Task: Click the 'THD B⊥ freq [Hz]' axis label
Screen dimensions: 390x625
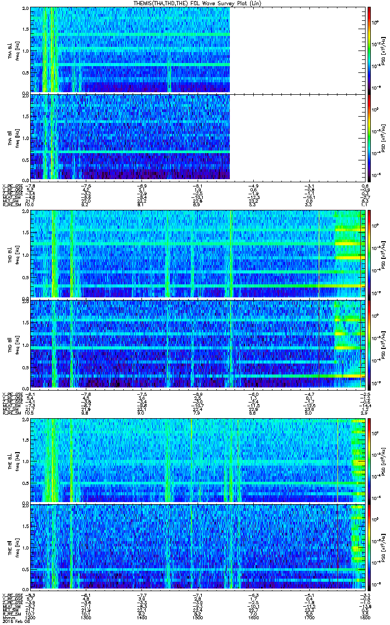Action: (x=13, y=254)
